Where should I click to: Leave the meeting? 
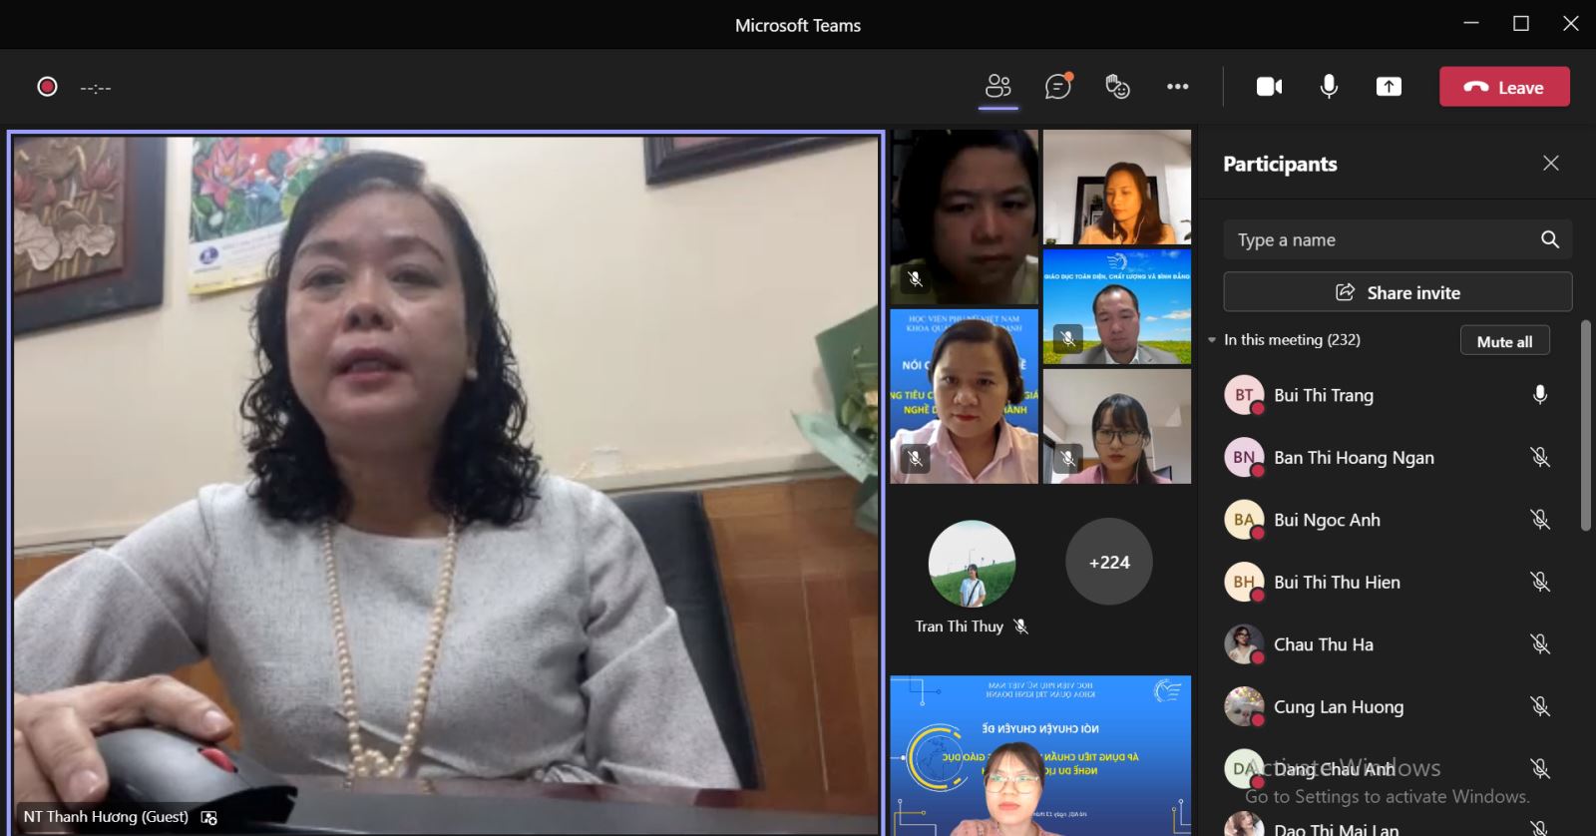[1504, 87]
